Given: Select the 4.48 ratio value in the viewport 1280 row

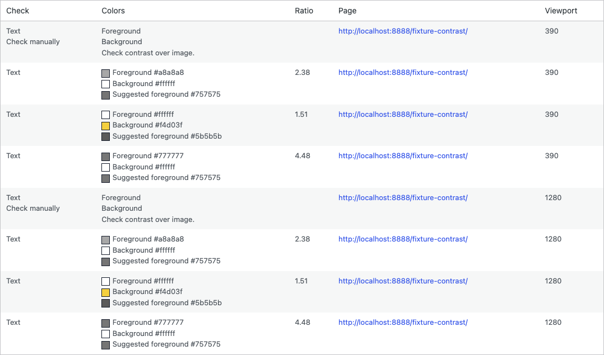Looking at the screenshot, I should click(303, 323).
